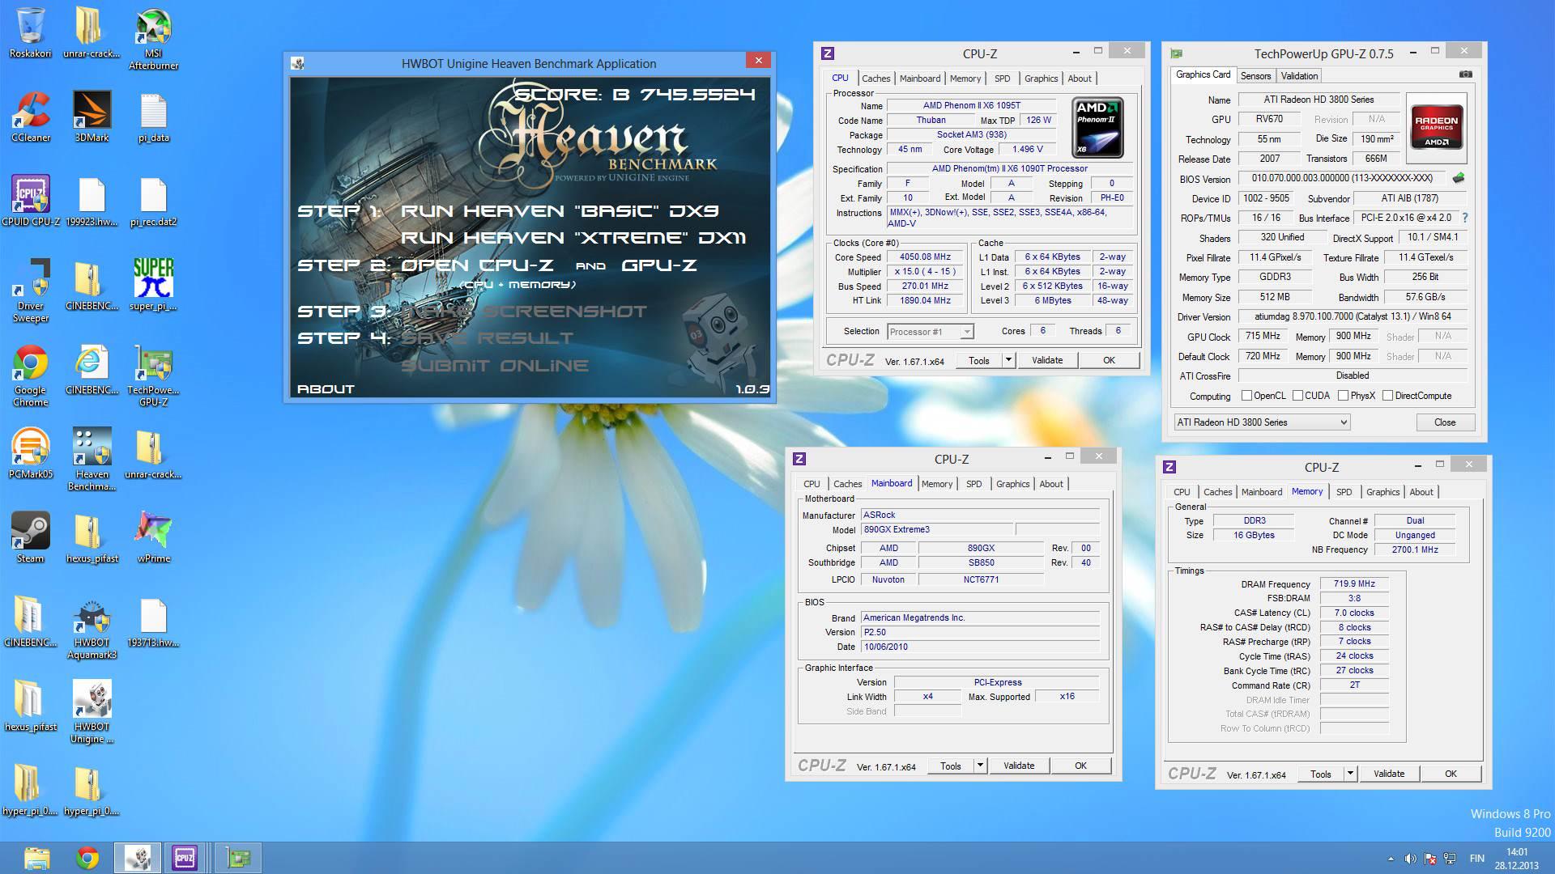
Task: Open the hexus_pifast folder beside Steam
Action: tap(92, 537)
